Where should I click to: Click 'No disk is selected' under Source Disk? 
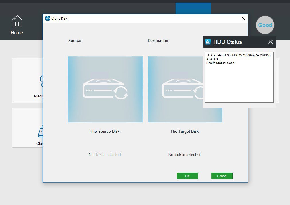(x=105, y=155)
